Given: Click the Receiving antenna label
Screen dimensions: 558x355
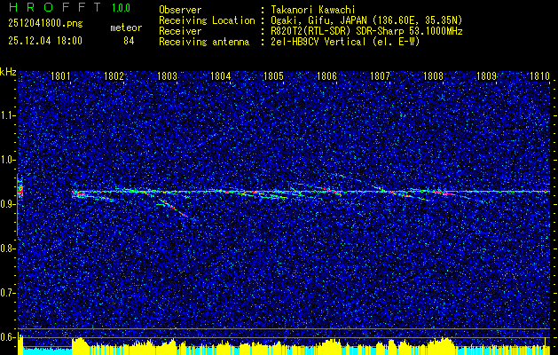Looking at the screenshot, I should [x=204, y=42].
